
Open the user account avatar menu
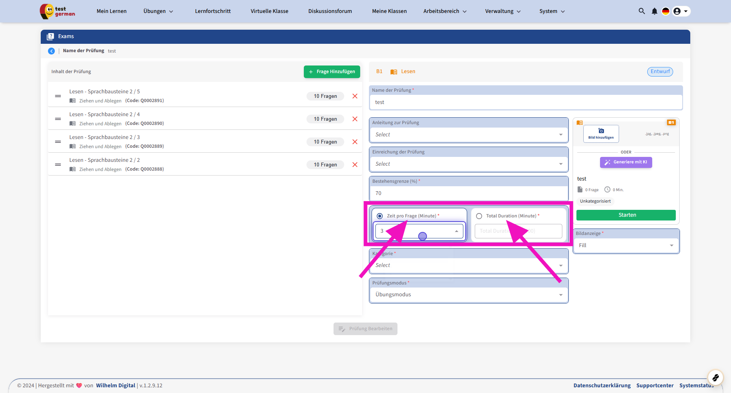(x=680, y=11)
